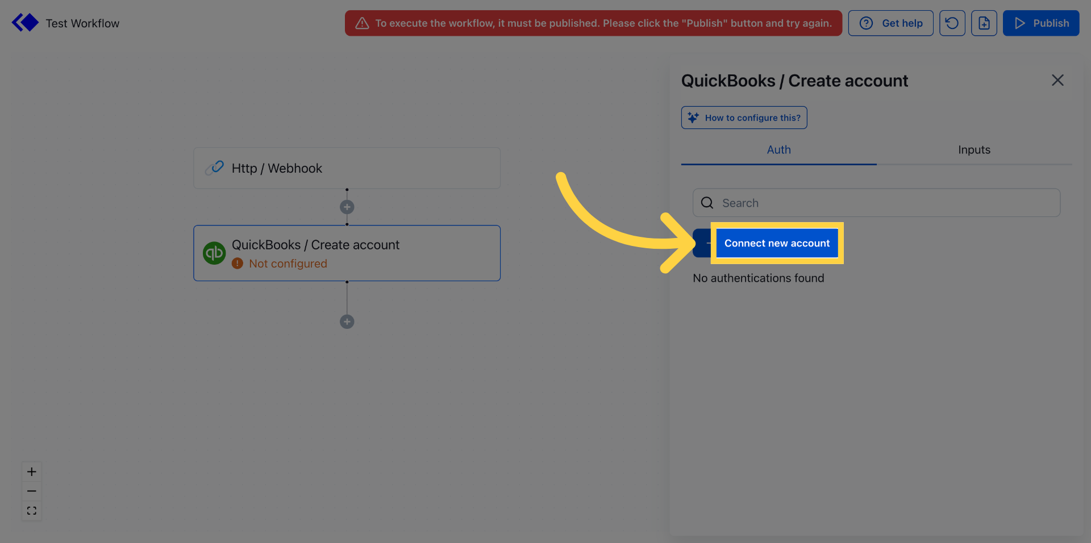Click the duplicate workflow document icon

[984, 23]
